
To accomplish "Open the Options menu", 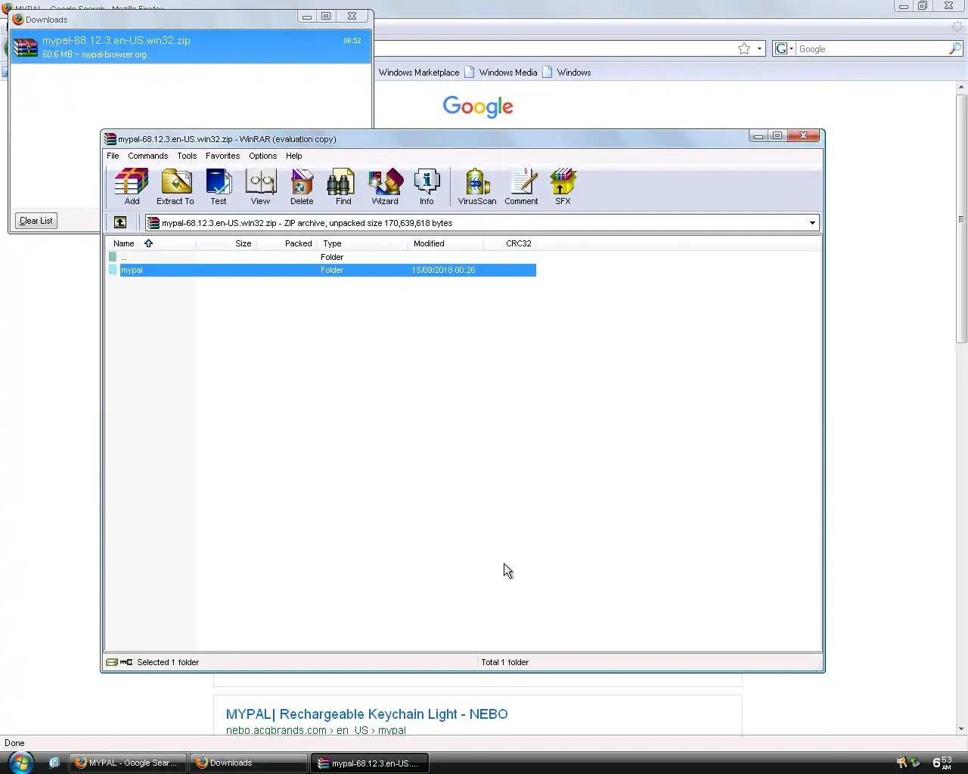I will [262, 156].
